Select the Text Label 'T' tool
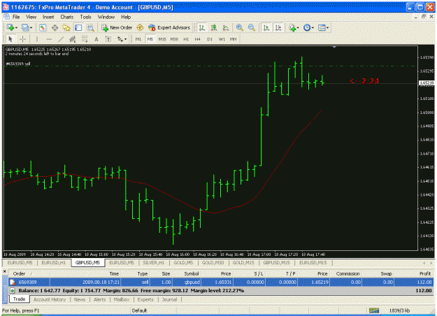Screen dimensions: 437x316 click(108, 39)
